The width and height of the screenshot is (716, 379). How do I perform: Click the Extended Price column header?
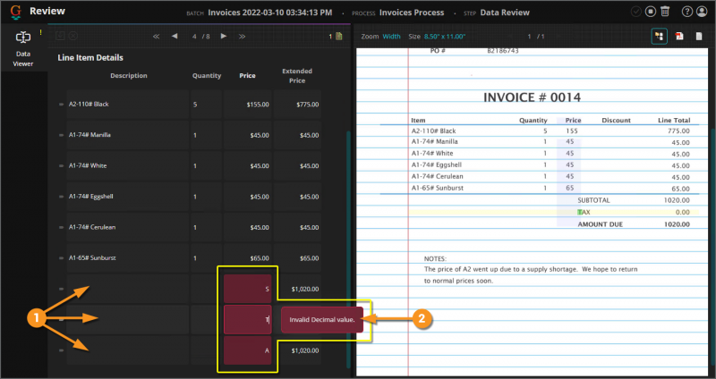coord(297,76)
